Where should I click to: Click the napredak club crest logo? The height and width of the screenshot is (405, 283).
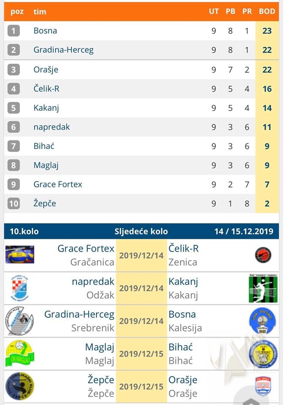point(19,287)
